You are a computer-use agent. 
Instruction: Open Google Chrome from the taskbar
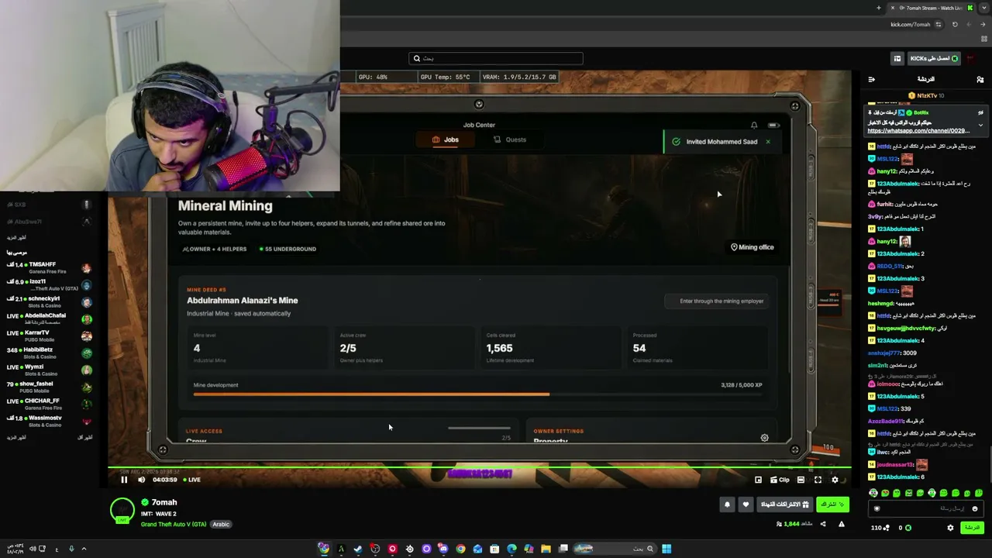pyautogui.click(x=460, y=549)
